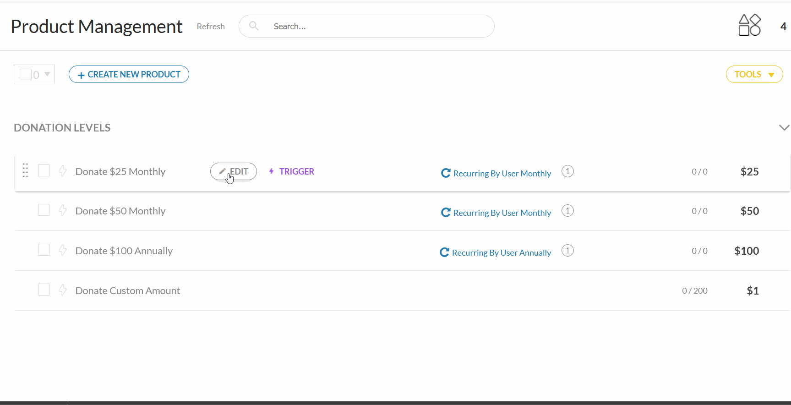Click Edit on Donate $25 Monthly

(x=234, y=171)
